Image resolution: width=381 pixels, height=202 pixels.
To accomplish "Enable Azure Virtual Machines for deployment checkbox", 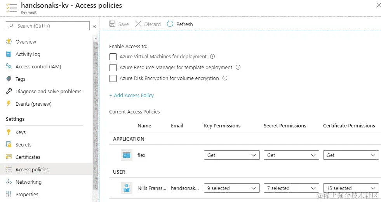I will pos(113,57).
